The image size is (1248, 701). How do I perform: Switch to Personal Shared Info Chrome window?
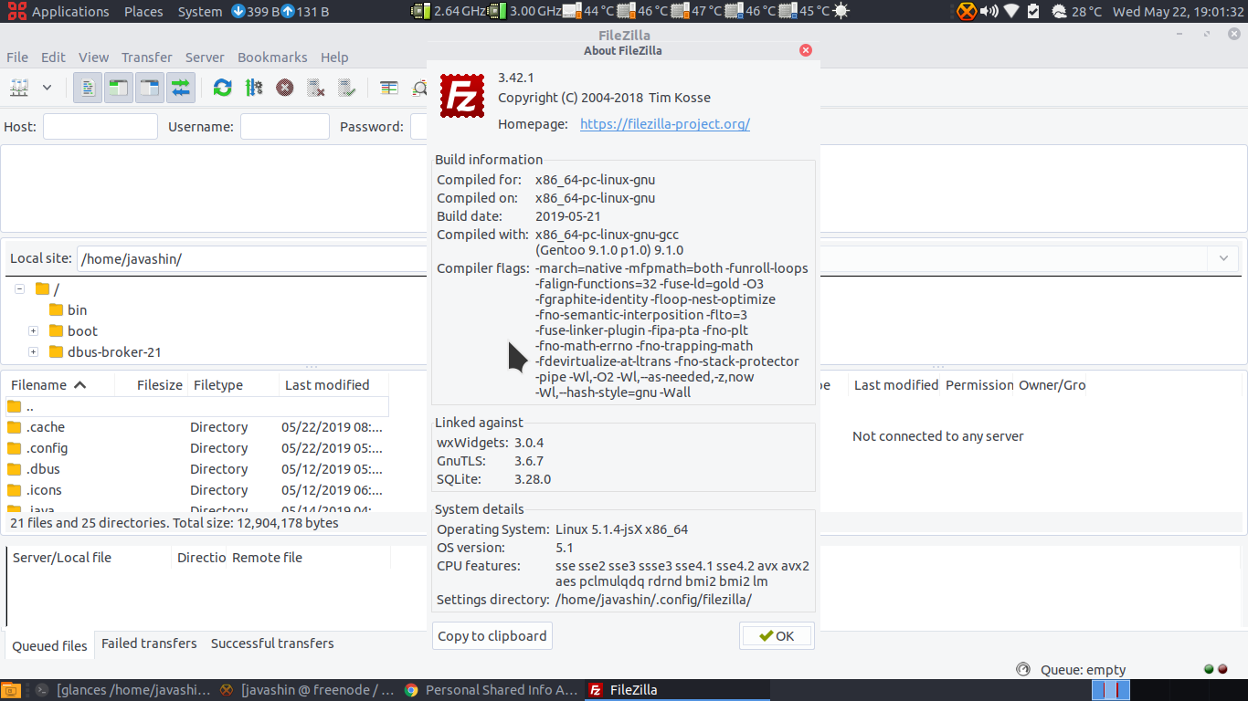(x=491, y=690)
